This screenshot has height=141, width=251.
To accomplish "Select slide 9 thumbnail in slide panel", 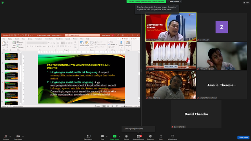I will click(x=11, y=95).
